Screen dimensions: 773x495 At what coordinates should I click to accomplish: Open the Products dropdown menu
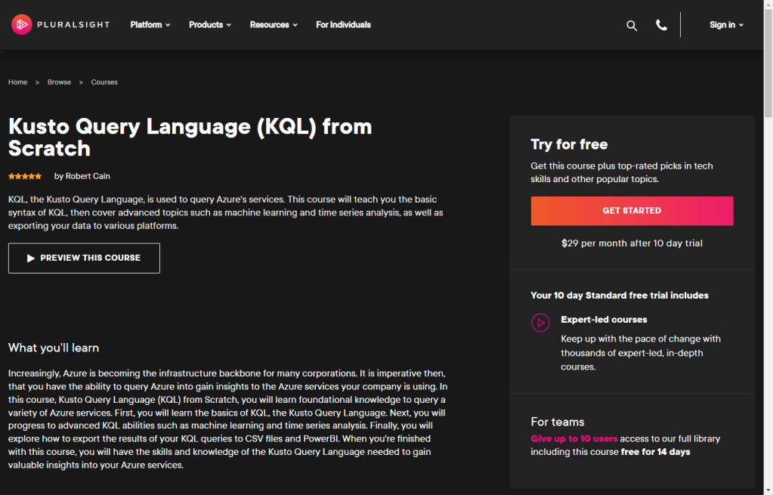point(209,25)
